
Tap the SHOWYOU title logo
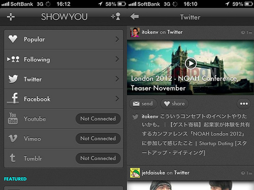coord(65,17)
